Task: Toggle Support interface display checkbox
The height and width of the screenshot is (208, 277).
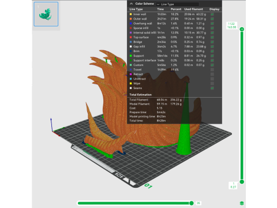Action: coord(212,61)
